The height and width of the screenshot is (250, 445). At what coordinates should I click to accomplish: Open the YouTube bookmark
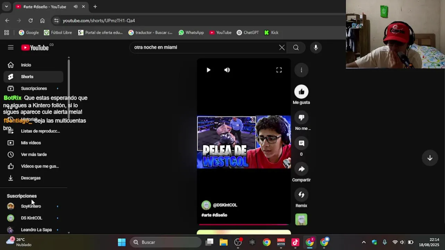point(220,33)
